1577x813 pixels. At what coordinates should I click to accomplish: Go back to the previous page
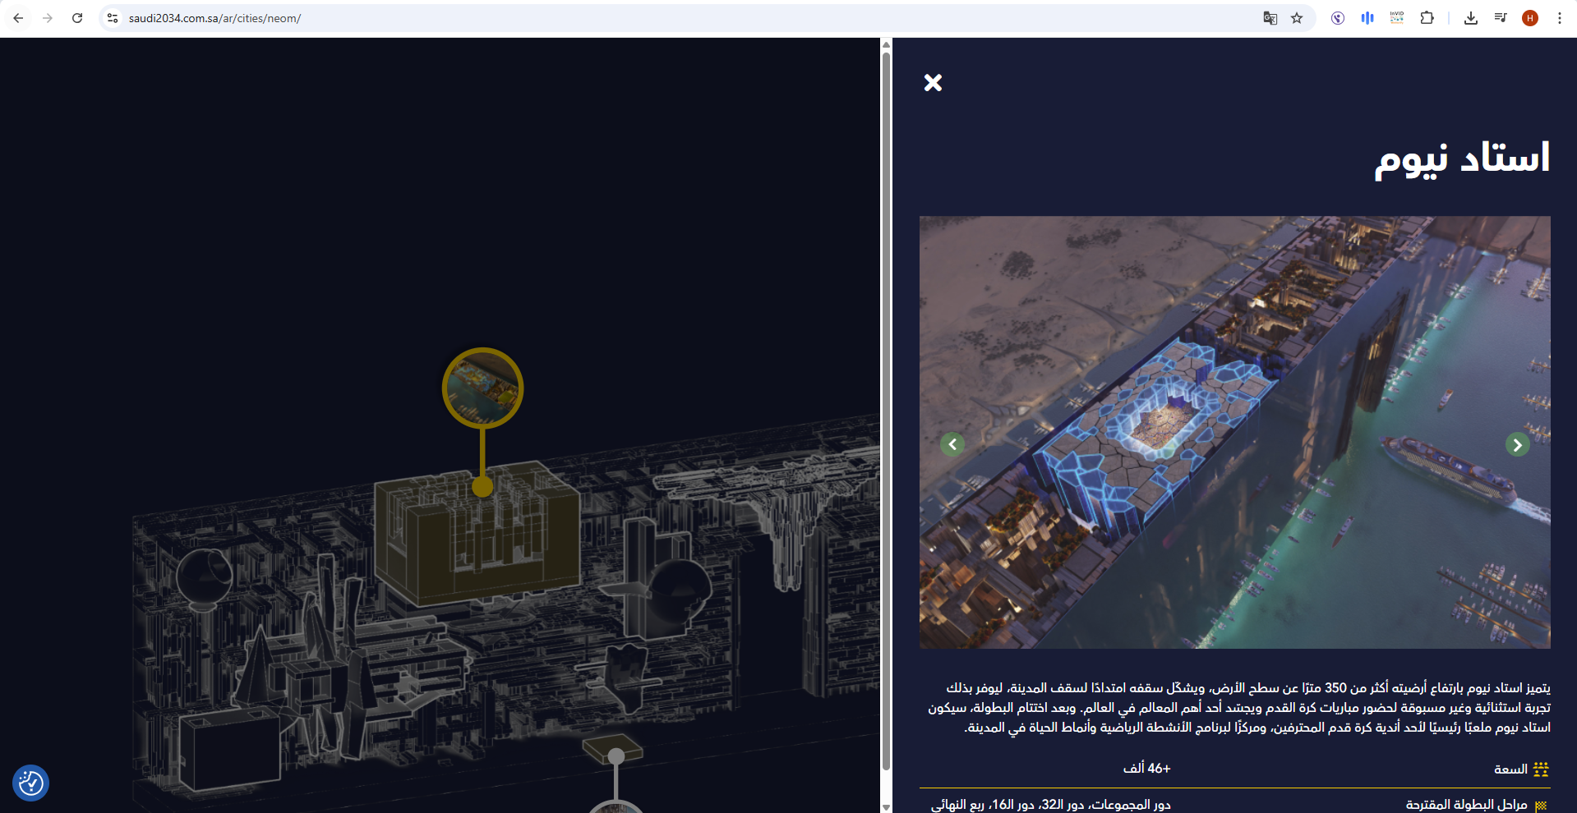pyautogui.click(x=18, y=18)
